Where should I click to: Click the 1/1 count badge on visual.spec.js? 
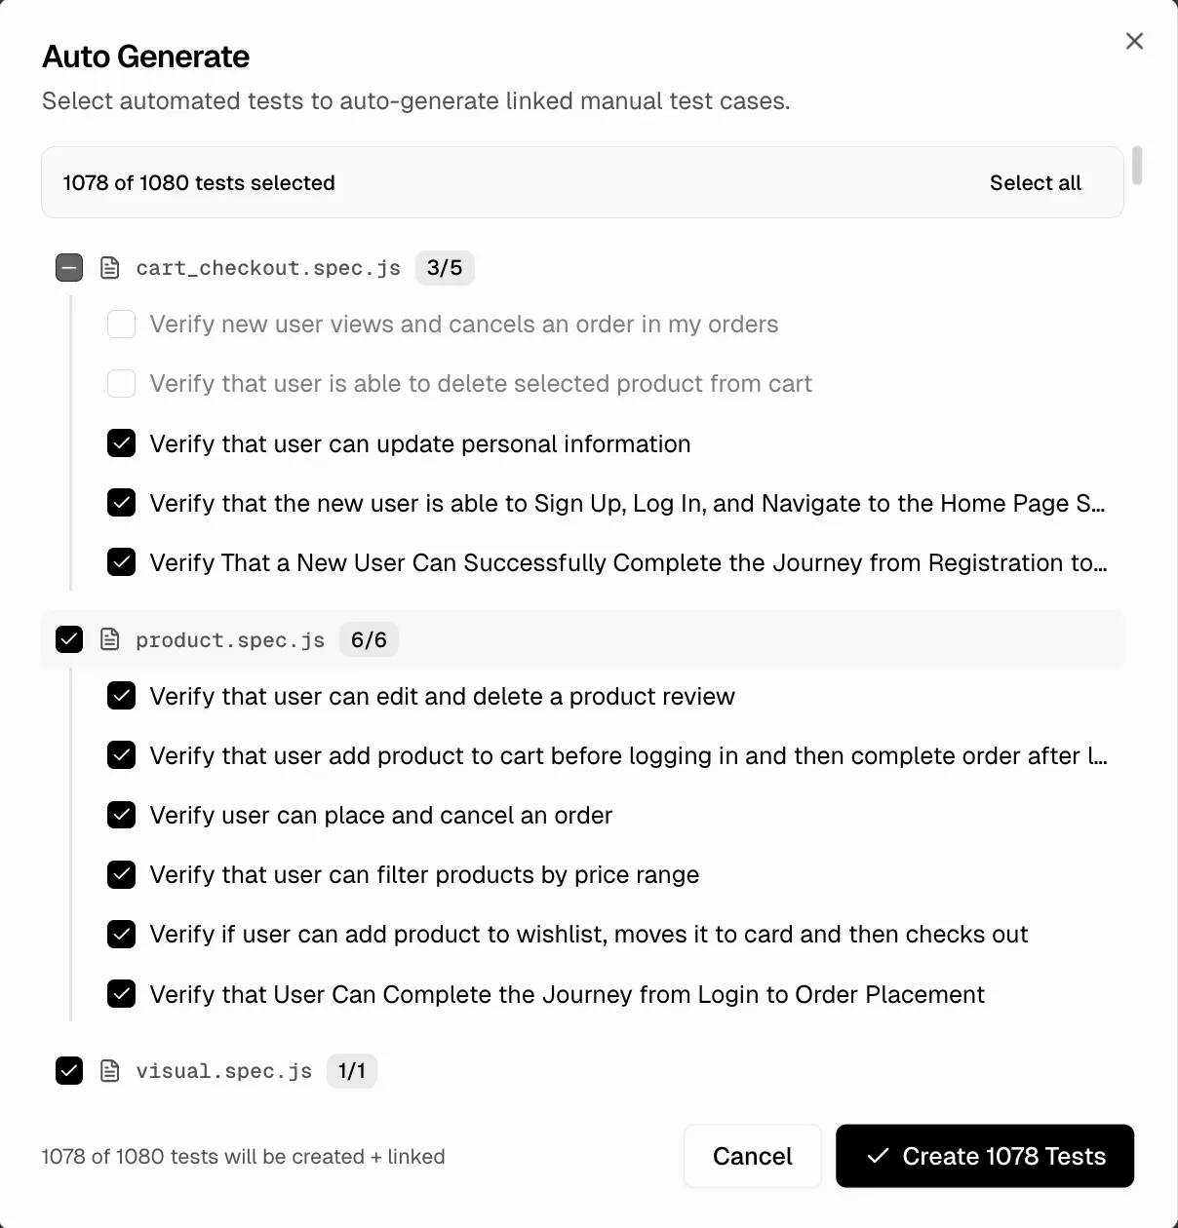click(352, 1070)
